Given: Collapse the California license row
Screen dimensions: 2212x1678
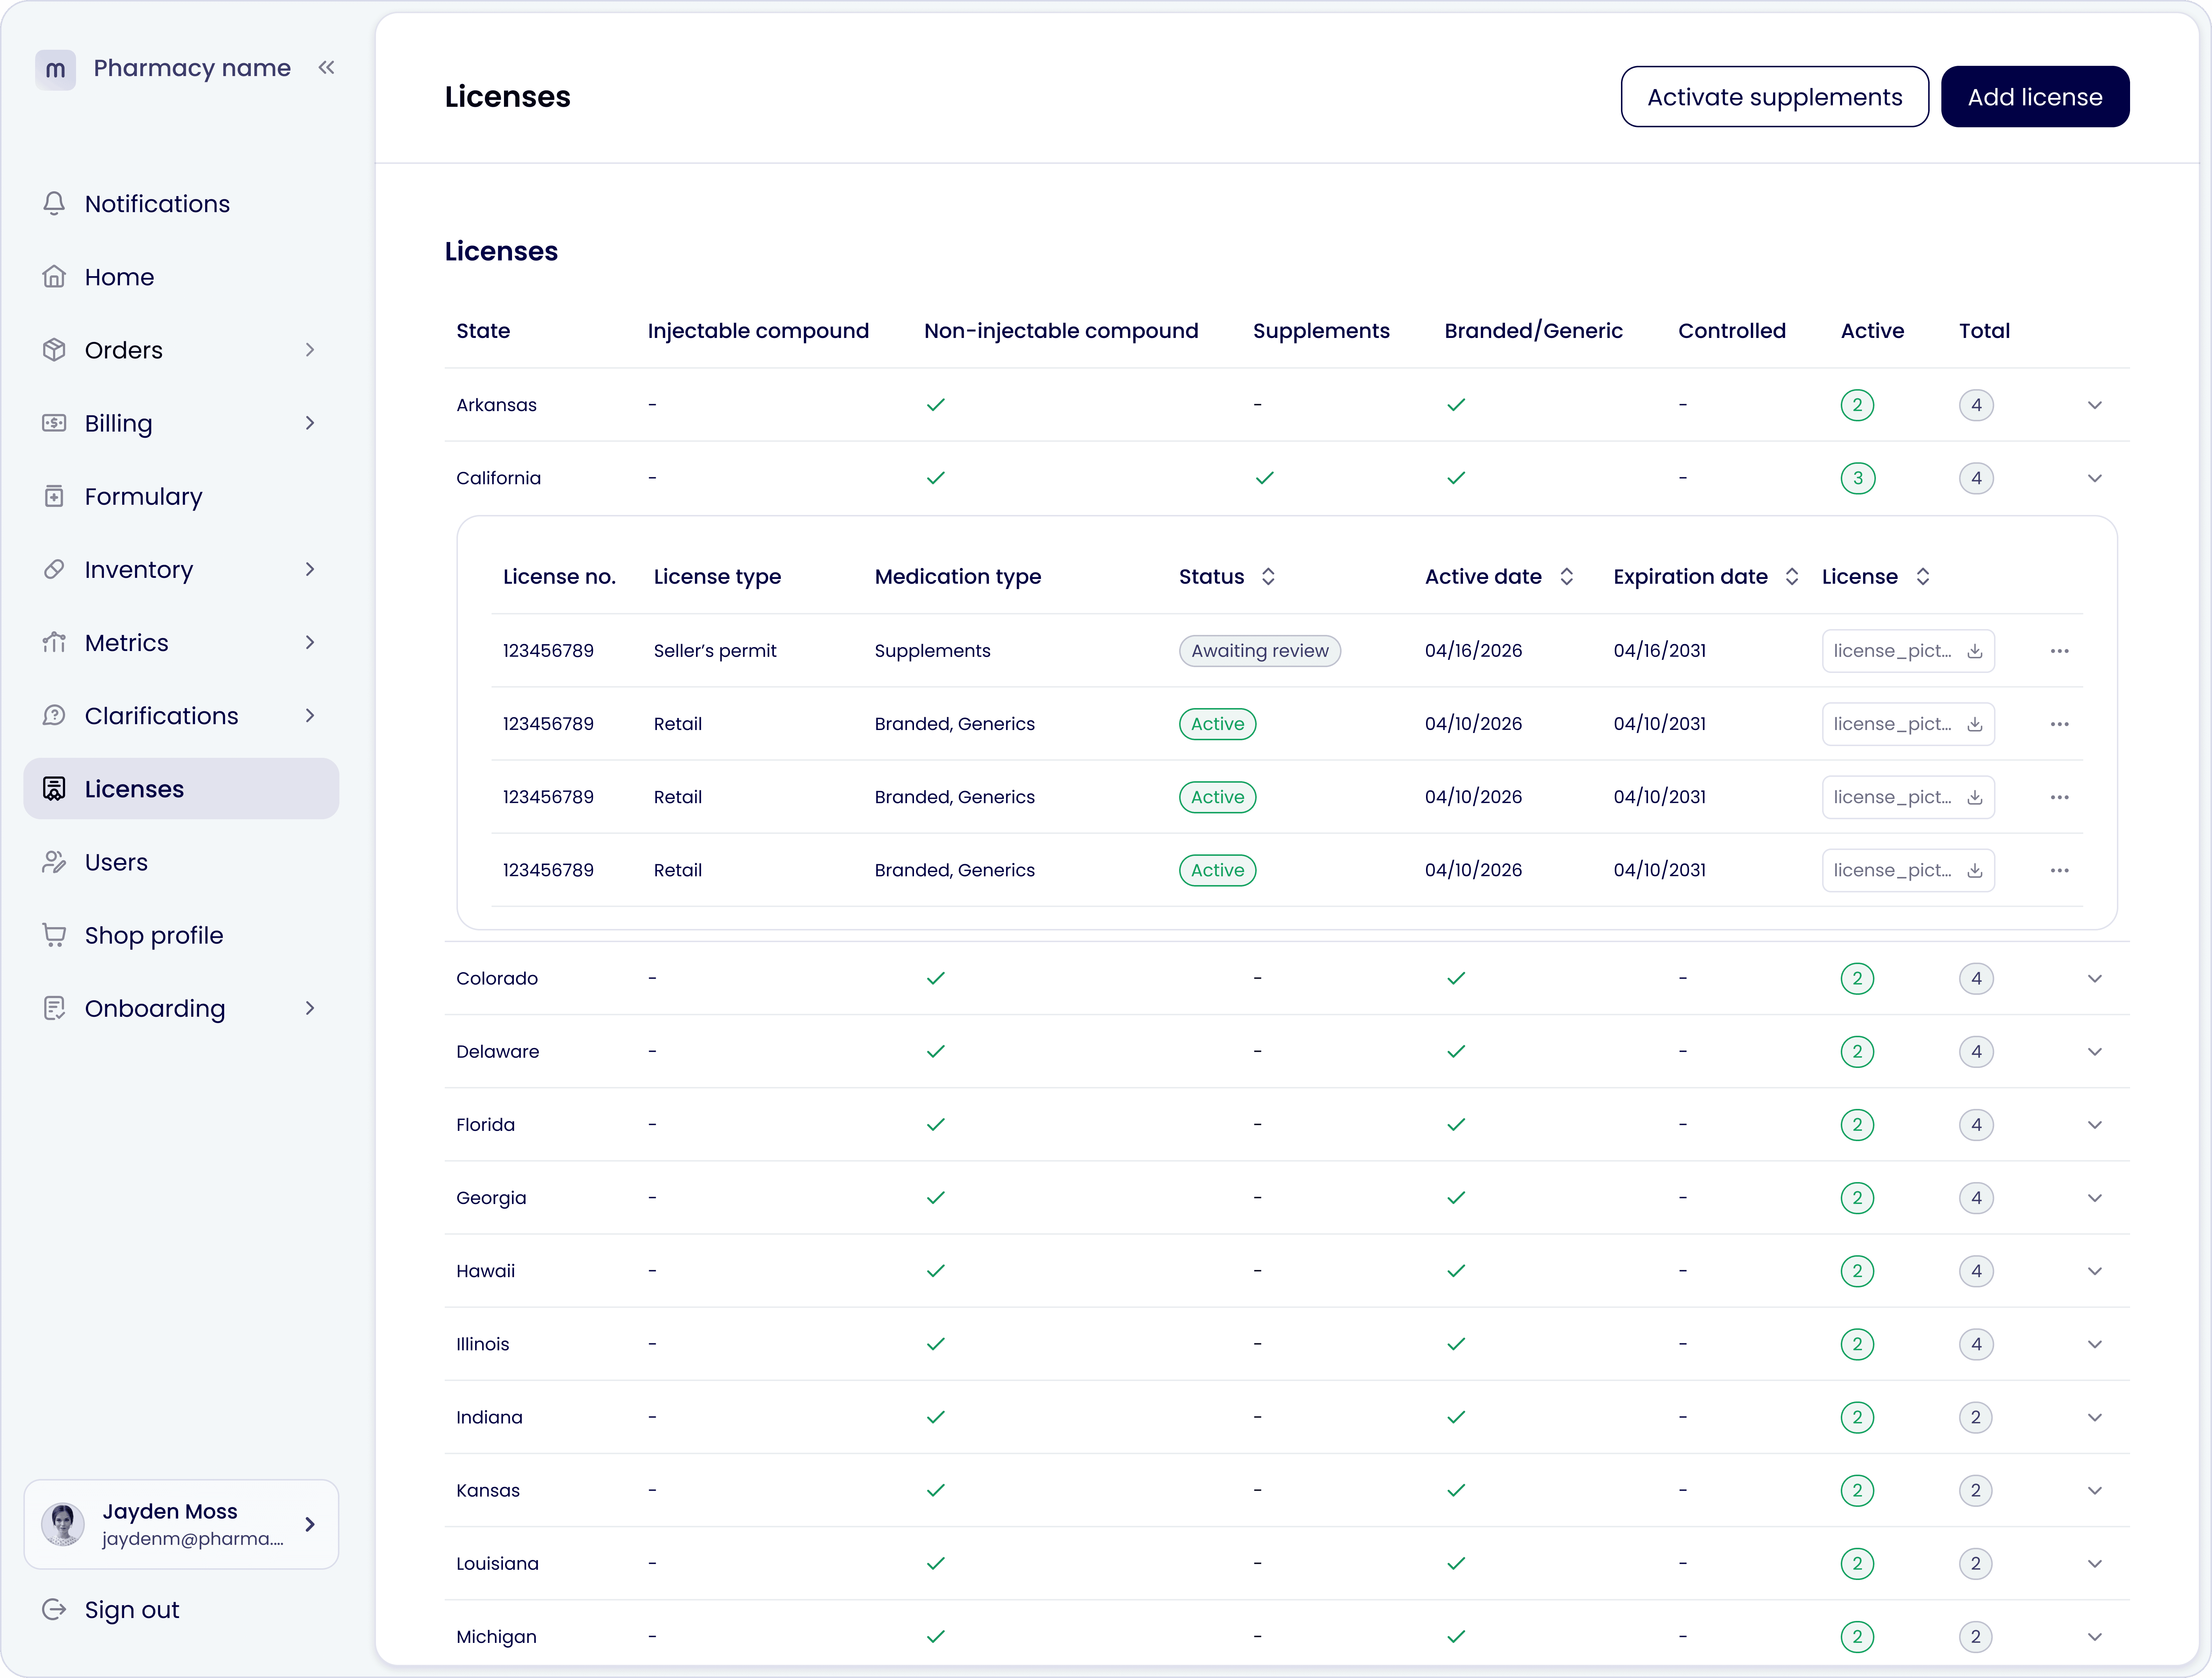Looking at the screenshot, I should 2095,478.
